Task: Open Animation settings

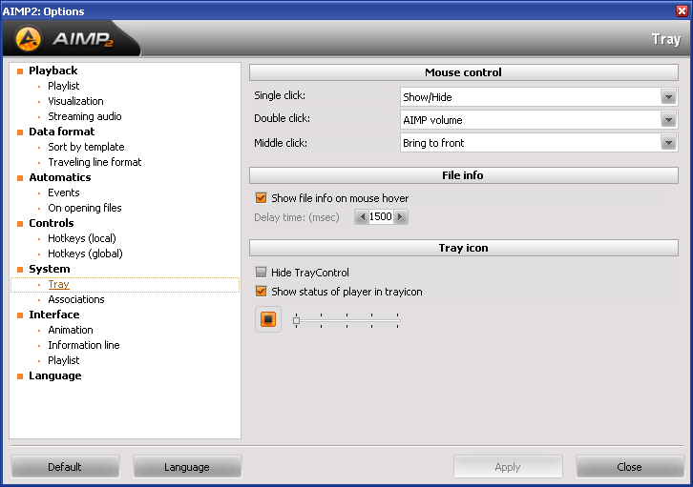Action: (x=71, y=330)
